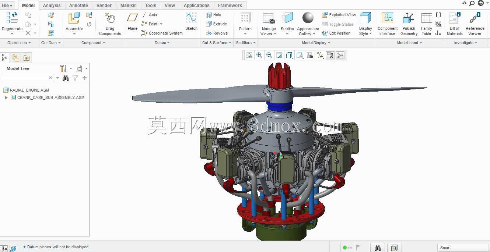Image resolution: width=490 pixels, height=252 pixels.
Task: Toggle datum display filters in graphics toolbar
Action: coord(320,55)
